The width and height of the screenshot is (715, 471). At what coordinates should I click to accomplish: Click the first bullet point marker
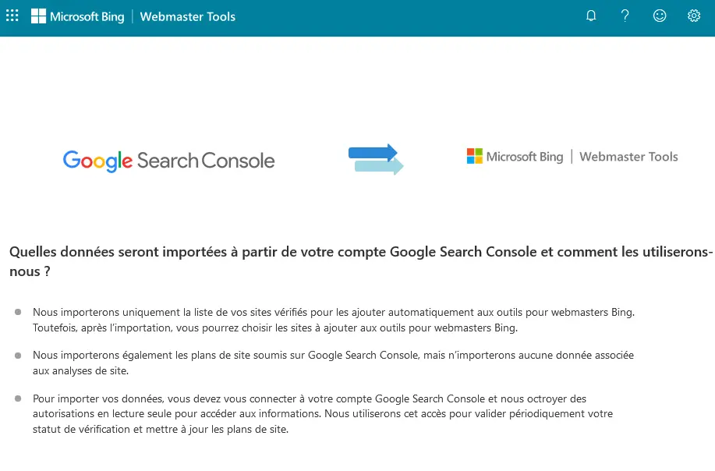(17, 312)
